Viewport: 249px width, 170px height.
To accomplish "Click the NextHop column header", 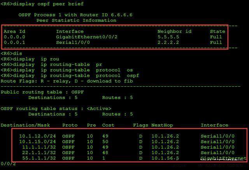I will (162, 125).
